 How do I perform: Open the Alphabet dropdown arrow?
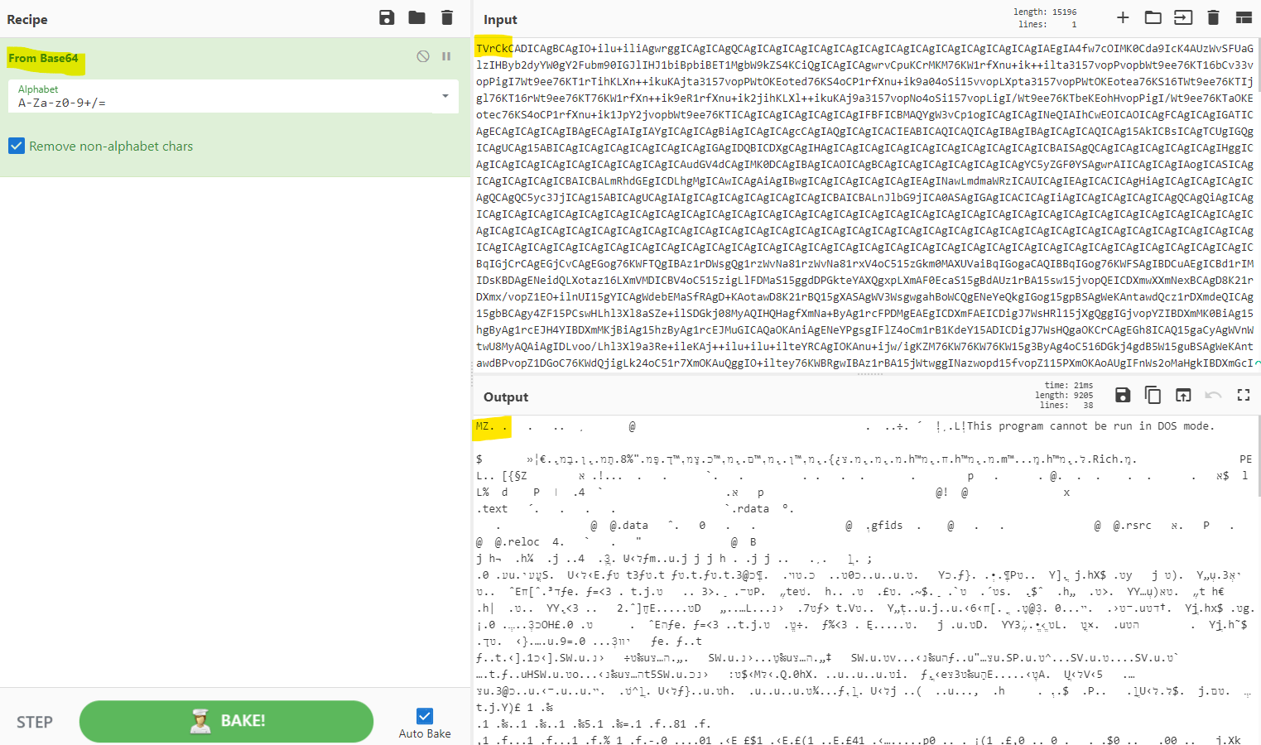(445, 96)
